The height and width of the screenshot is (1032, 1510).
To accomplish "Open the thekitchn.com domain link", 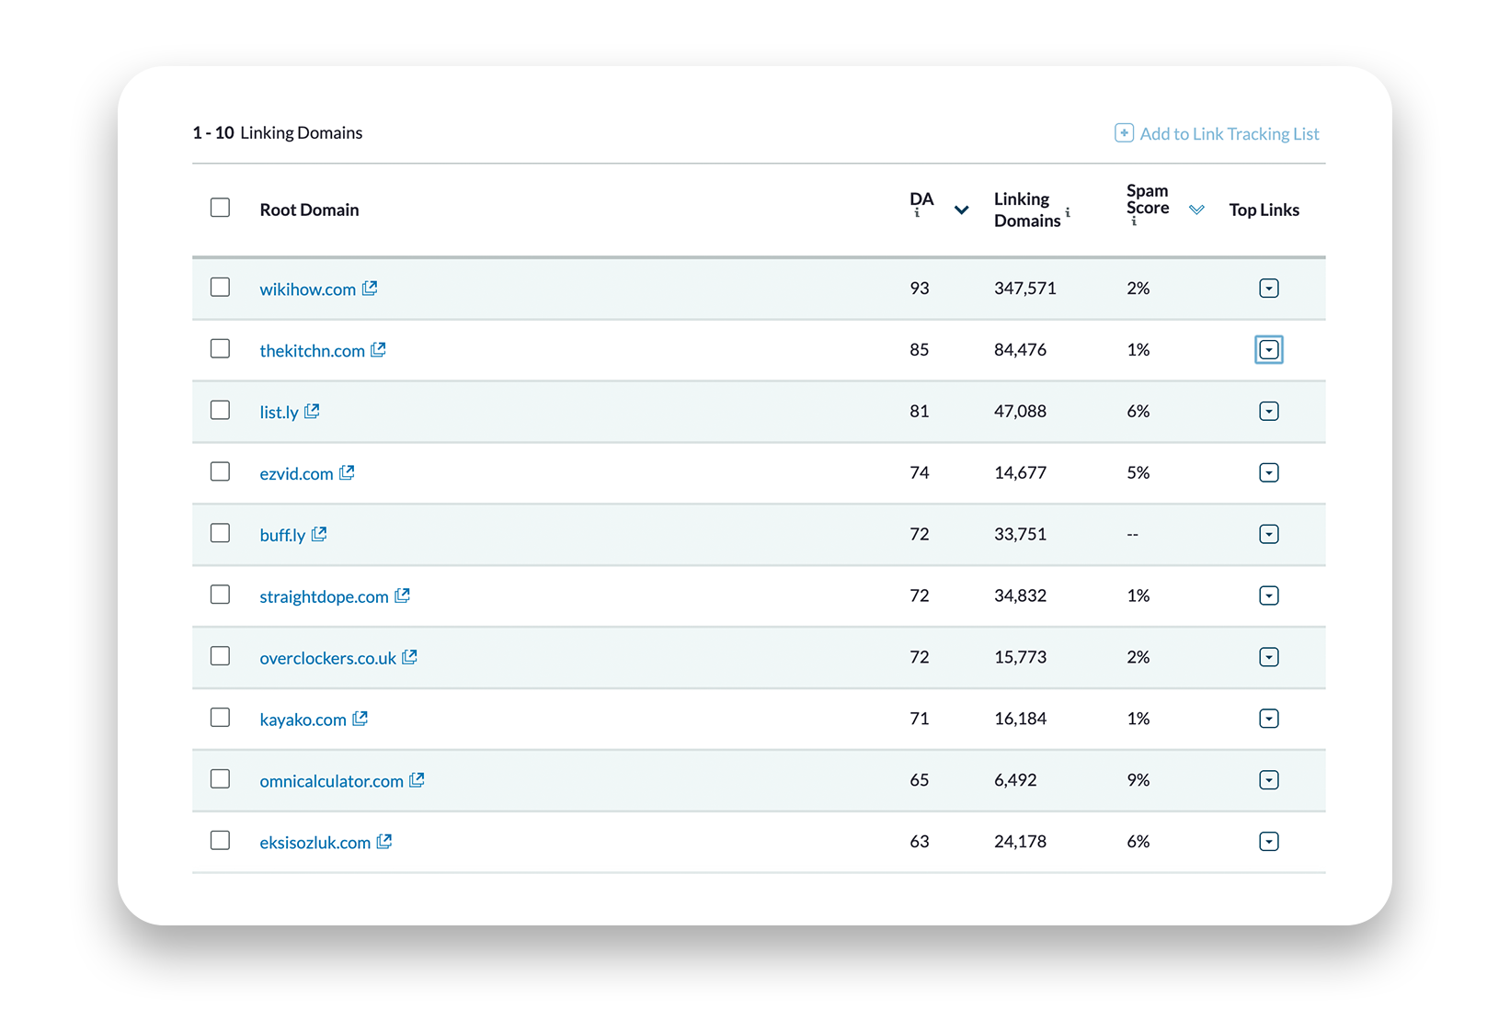I will click(312, 351).
